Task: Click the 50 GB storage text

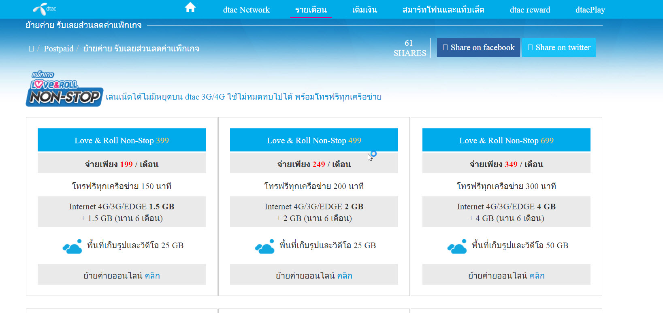Action: 520,245
